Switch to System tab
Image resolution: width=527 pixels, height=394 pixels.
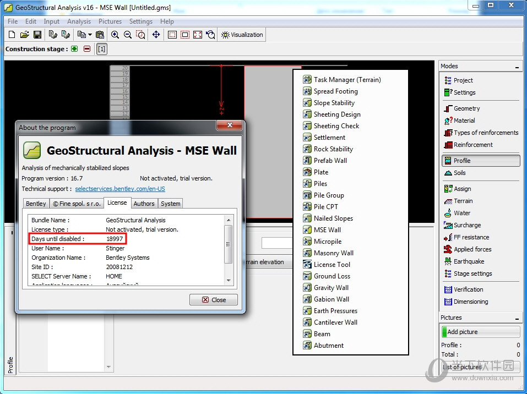coord(170,204)
